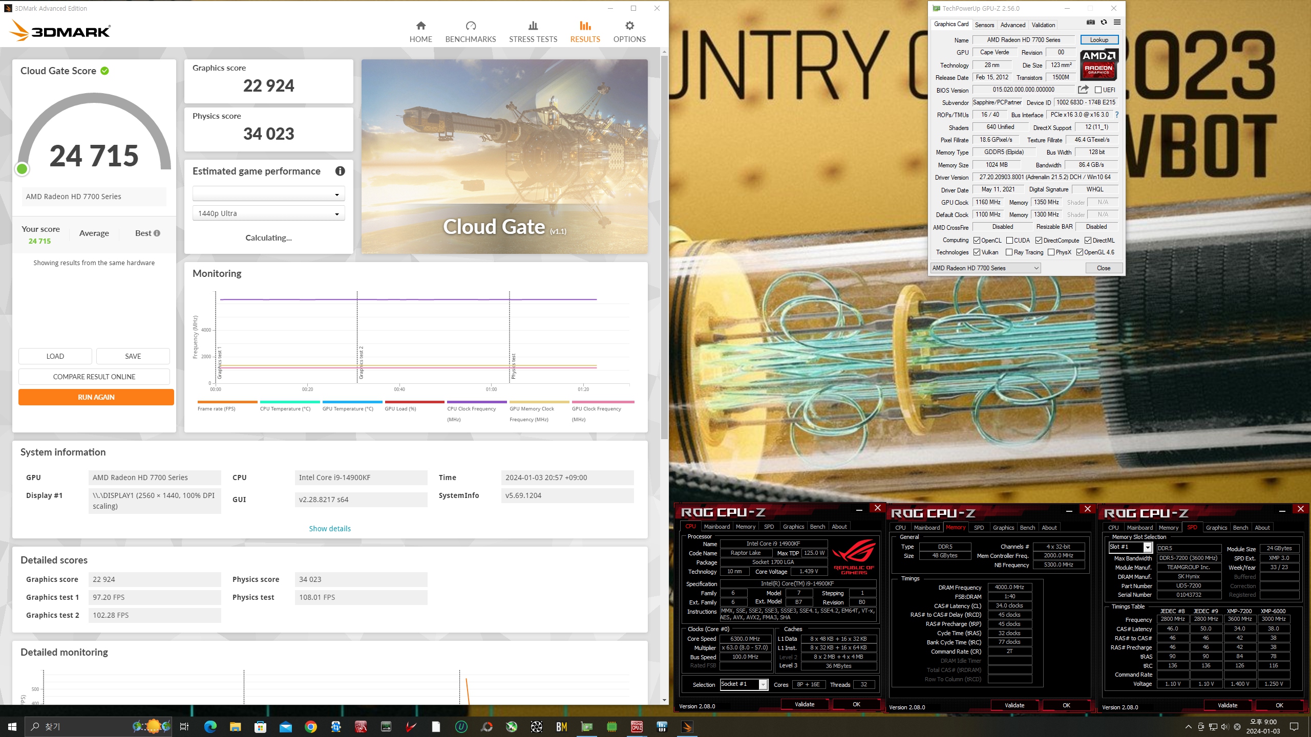This screenshot has height=737, width=1311.
Task: Click BIOS version share/export icon
Action: tap(1083, 90)
